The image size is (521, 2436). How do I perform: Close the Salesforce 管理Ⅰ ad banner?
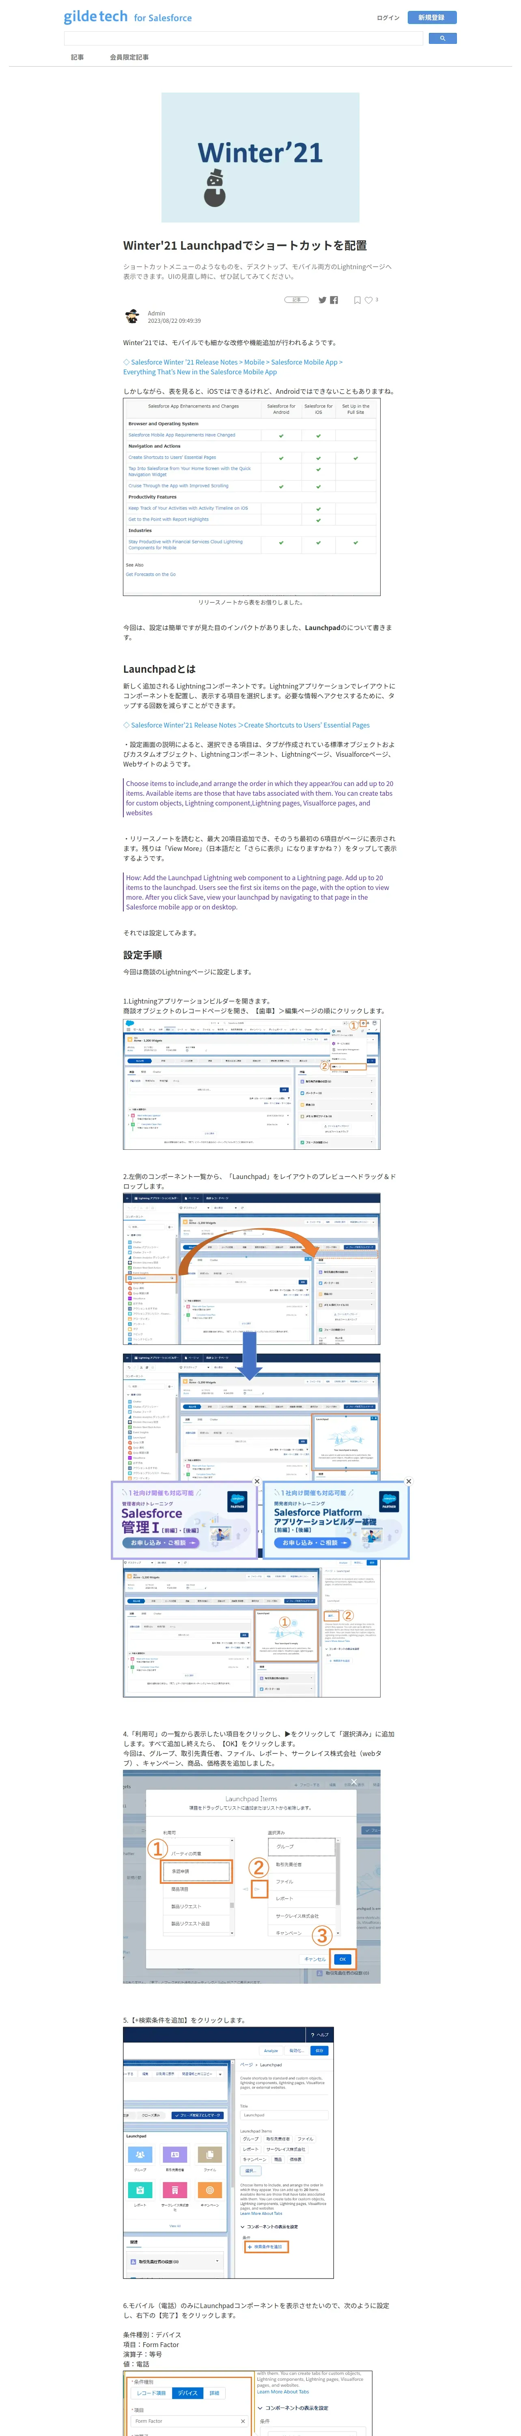click(256, 1481)
